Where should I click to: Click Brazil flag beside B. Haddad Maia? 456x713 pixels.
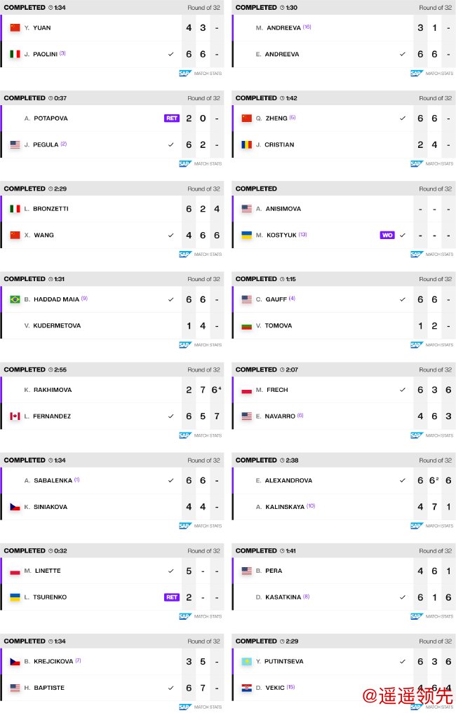click(x=15, y=299)
